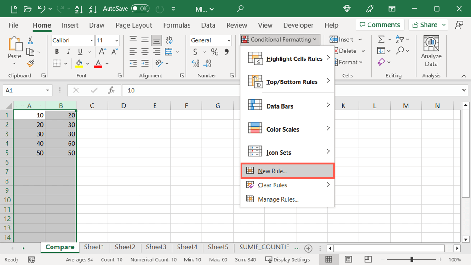Switch to Page Layout view in status bar
The height and width of the screenshot is (265, 471).
coord(349,259)
